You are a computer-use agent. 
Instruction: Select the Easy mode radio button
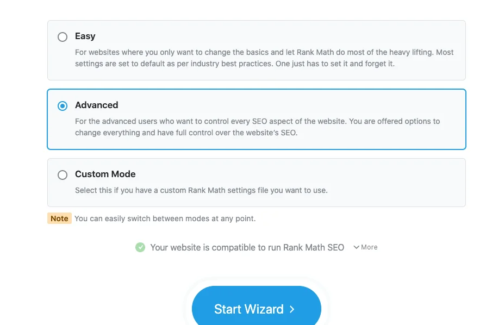point(63,37)
